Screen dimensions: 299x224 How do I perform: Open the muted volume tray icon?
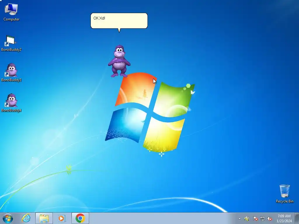(x=270, y=218)
